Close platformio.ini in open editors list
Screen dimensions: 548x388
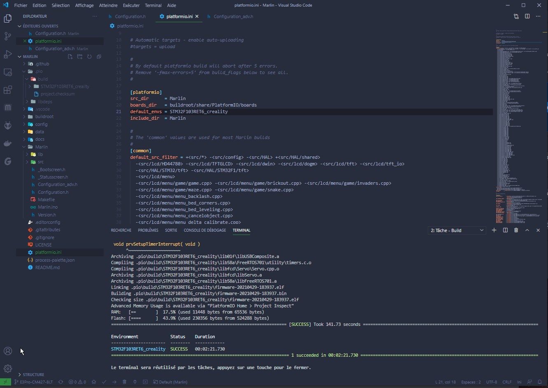point(25,41)
